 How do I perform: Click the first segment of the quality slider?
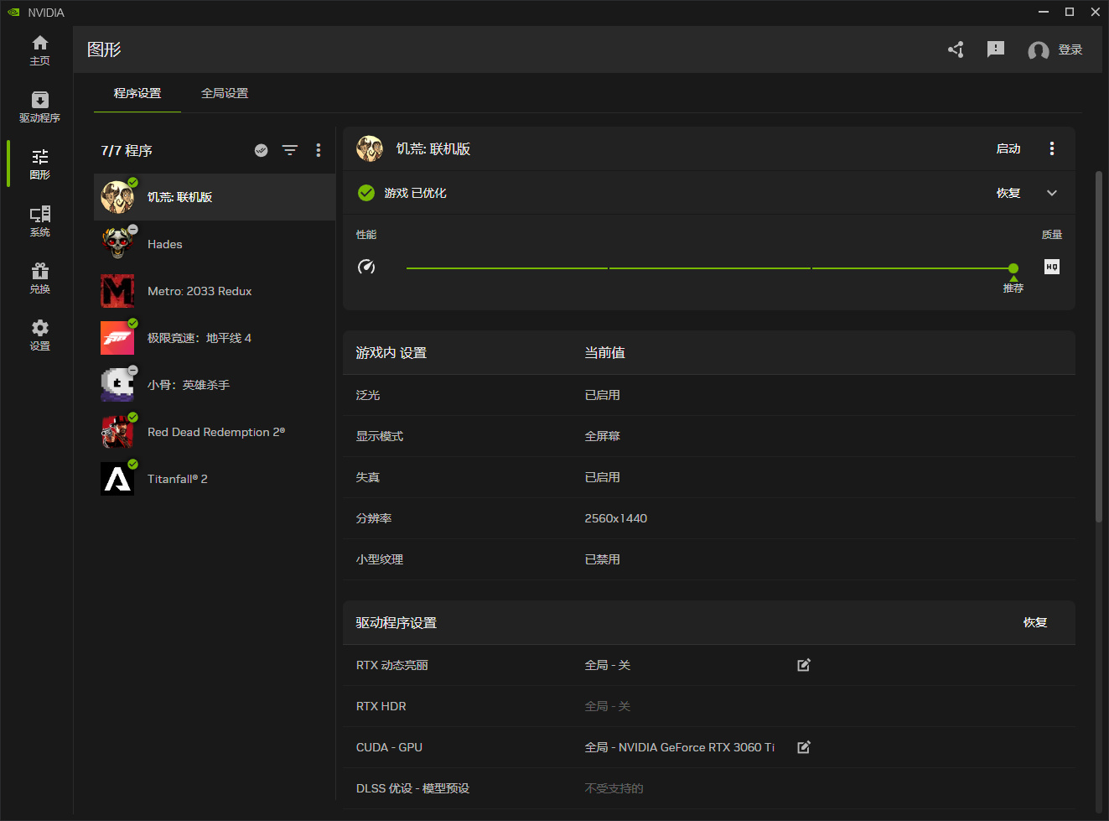coord(507,268)
